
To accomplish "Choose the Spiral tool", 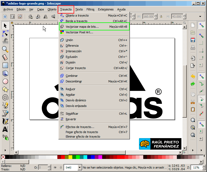I will 5,97.
